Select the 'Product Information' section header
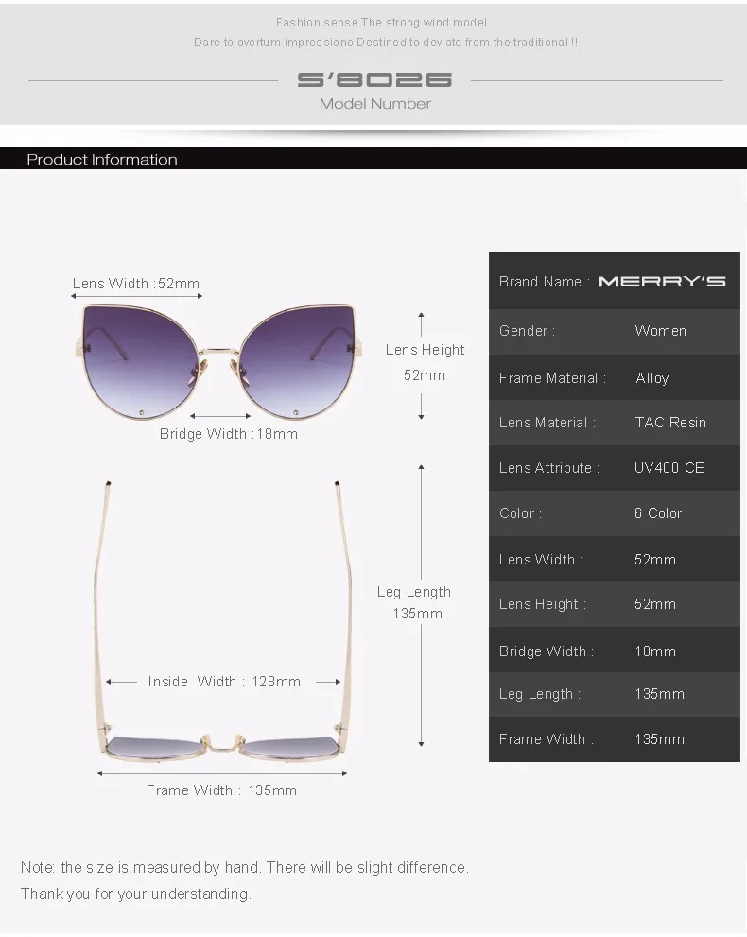The image size is (747, 937). pos(102,160)
